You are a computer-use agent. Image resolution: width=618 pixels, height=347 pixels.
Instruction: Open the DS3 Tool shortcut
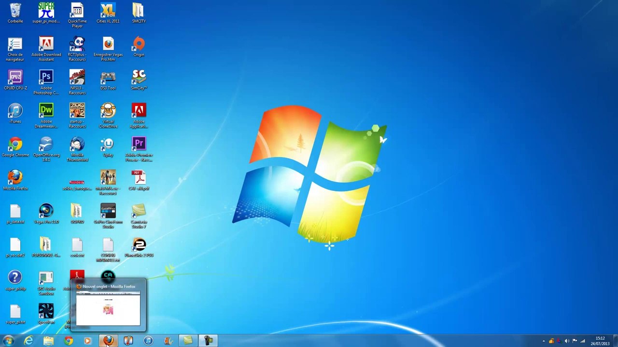108,80
